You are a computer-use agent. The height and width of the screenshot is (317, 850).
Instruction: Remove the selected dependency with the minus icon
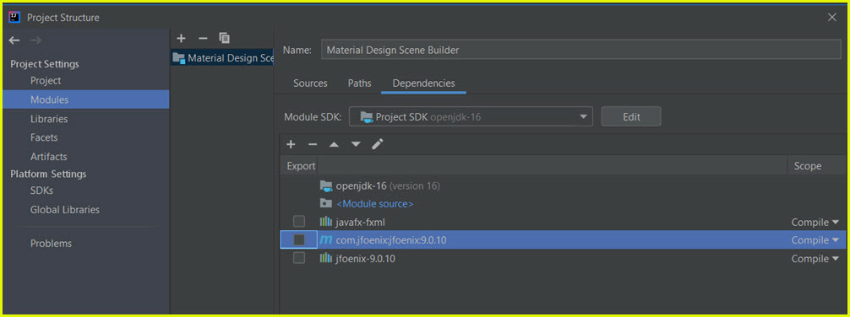pyautogui.click(x=313, y=144)
